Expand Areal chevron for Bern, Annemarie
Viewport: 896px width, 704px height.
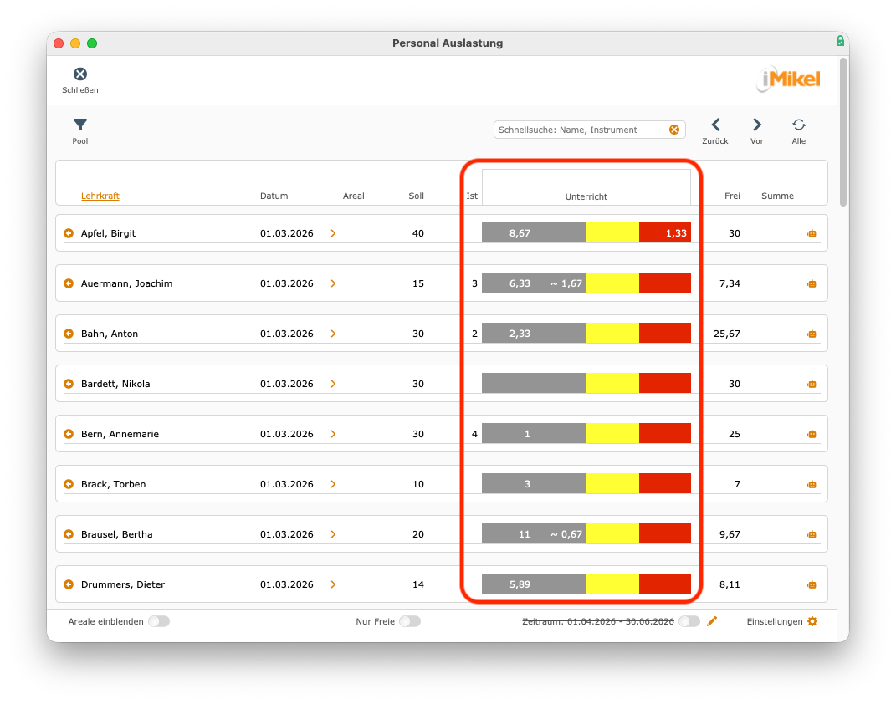click(333, 434)
